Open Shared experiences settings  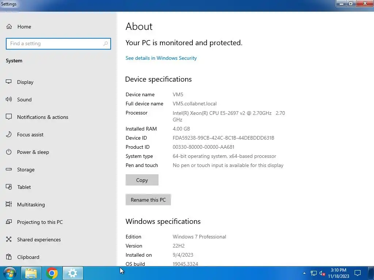point(39,240)
